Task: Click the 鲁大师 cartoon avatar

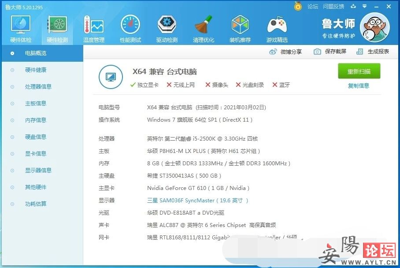Action: point(375,27)
